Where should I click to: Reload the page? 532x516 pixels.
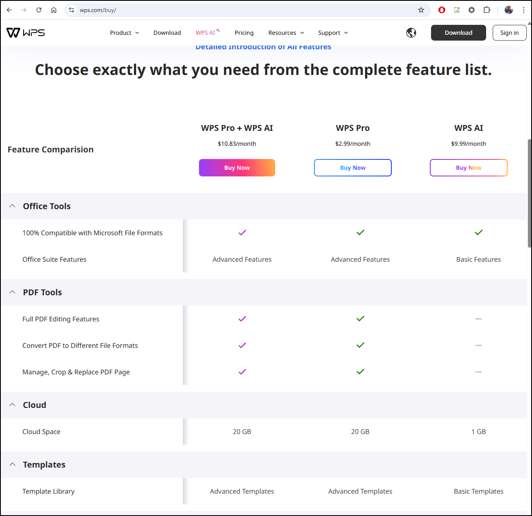coord(39,10)
